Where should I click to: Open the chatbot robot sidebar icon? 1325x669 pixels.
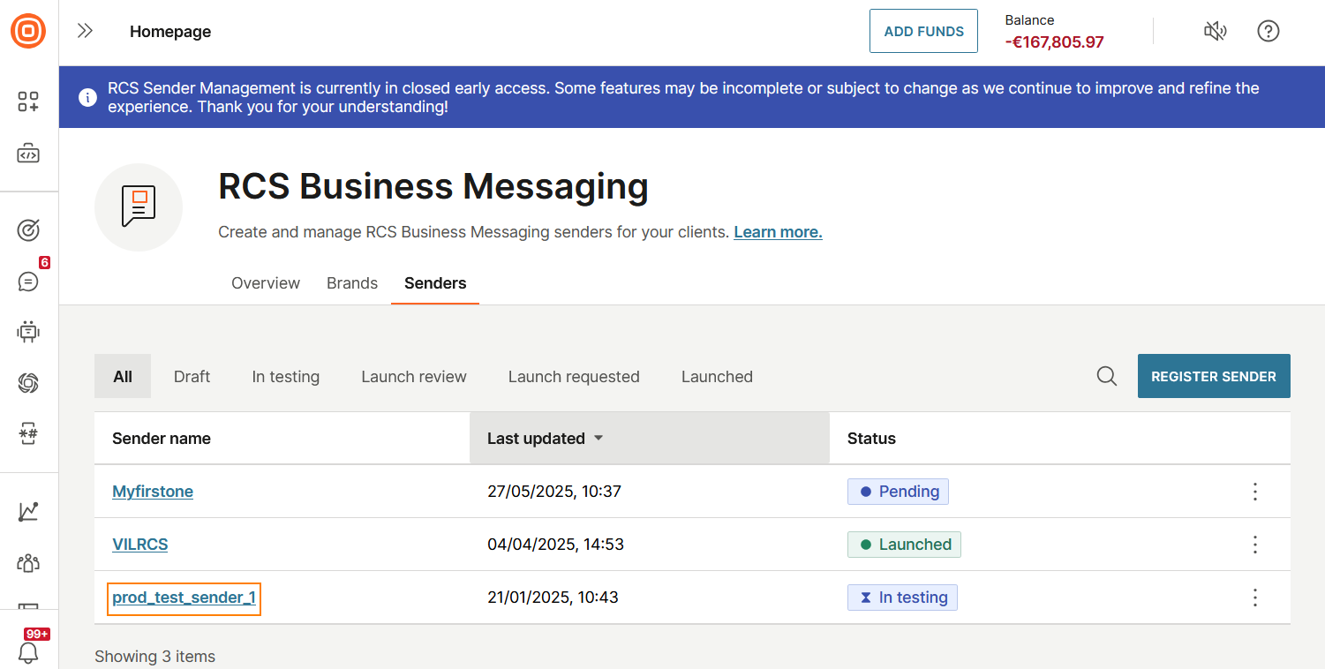click(x=28, y=332)
